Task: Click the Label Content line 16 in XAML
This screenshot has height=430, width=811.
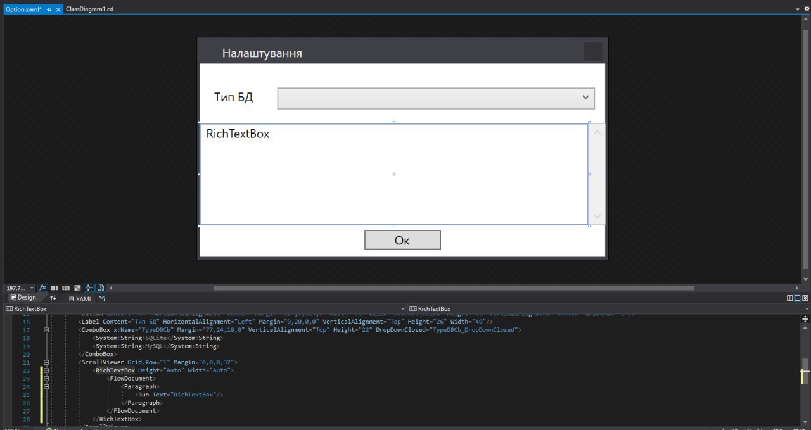Action: (x=286, y=322)
